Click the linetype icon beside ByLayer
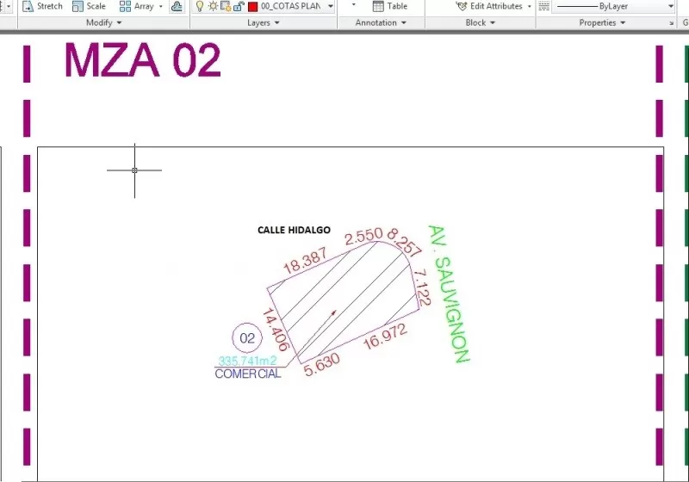 pos(545,6)
